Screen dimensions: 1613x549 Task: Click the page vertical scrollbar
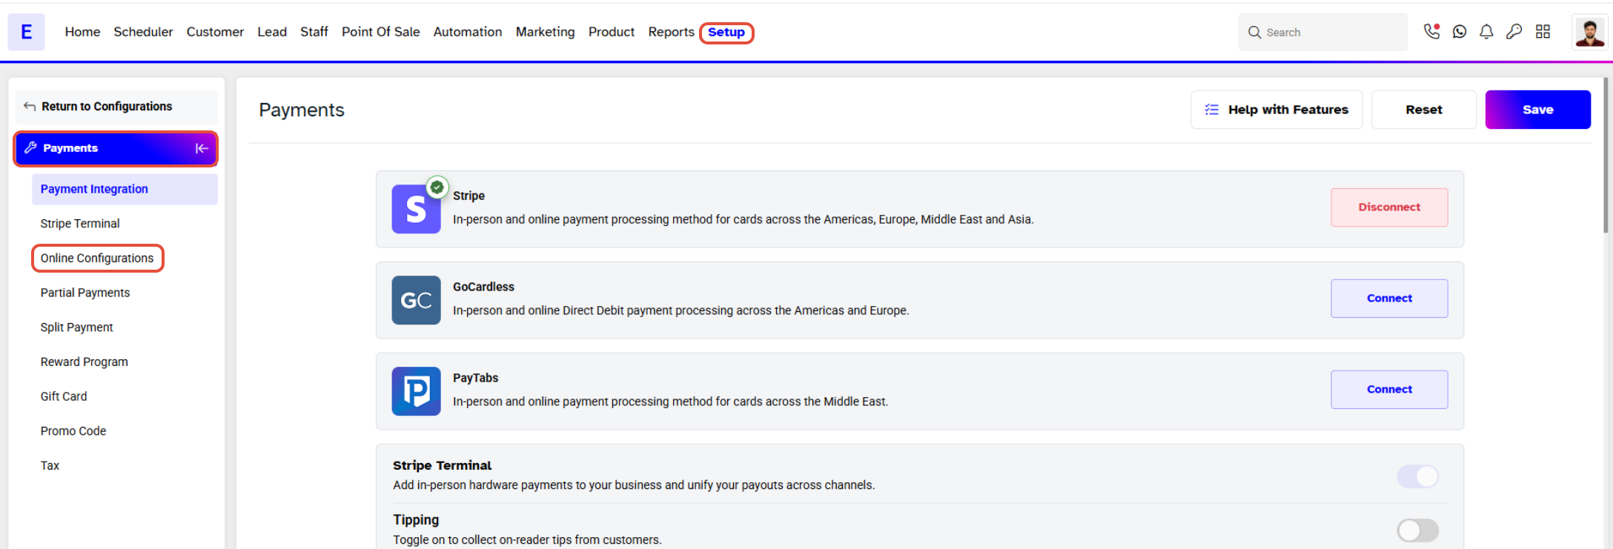pyautogui.click(x=1606, y=156)
